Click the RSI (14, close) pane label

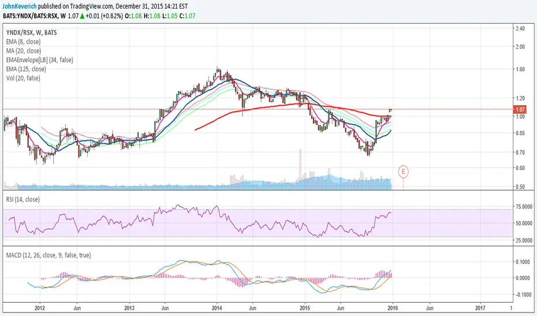click(x=22, y=199)
